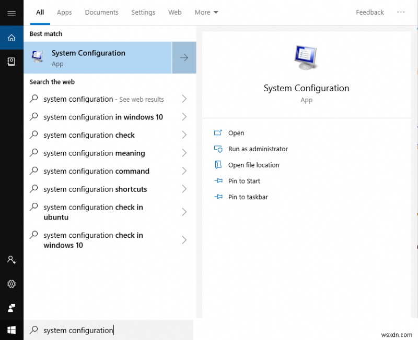
Task: Click the add account icon in sidebar
Action: pos(11,260)
